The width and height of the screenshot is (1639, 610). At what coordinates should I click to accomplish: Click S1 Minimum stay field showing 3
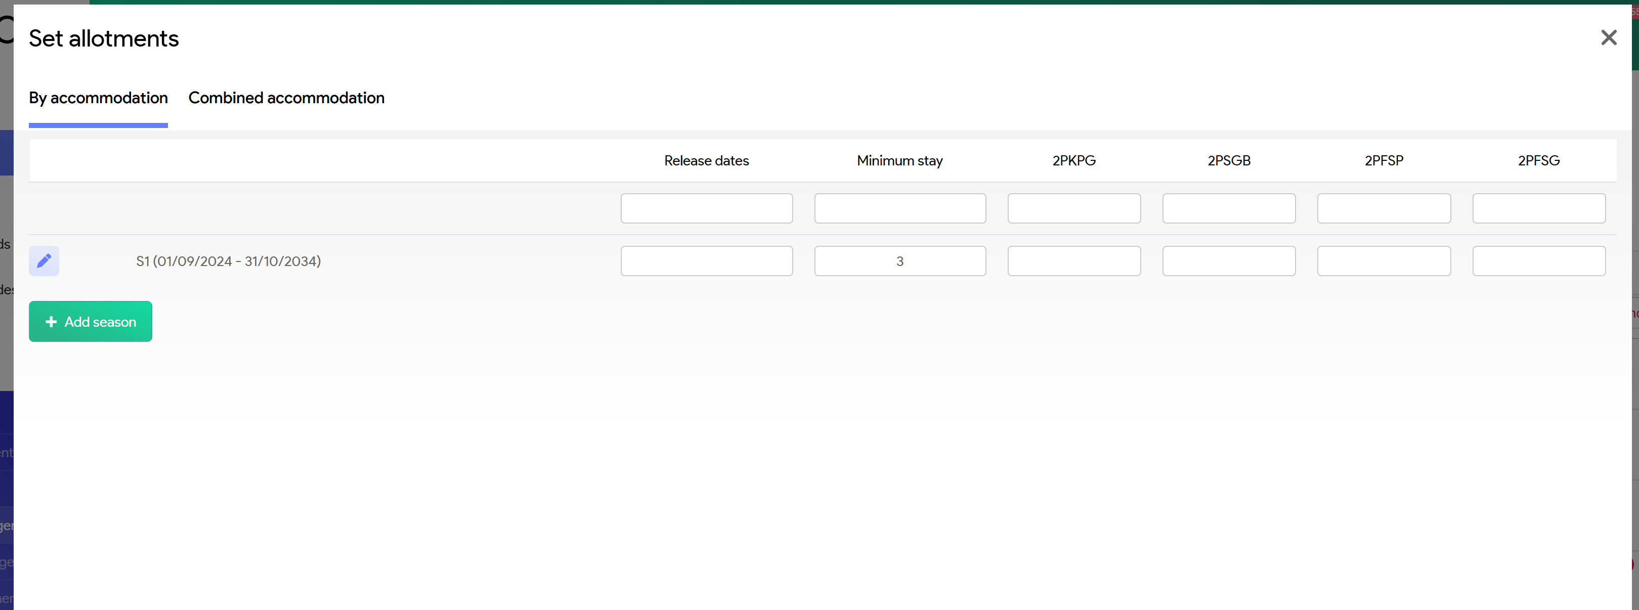[x=899, y=261]
